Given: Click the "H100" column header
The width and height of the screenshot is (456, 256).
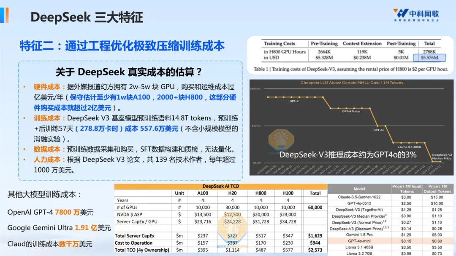Looking at the screenshot, I should click(x=288, y=193).
